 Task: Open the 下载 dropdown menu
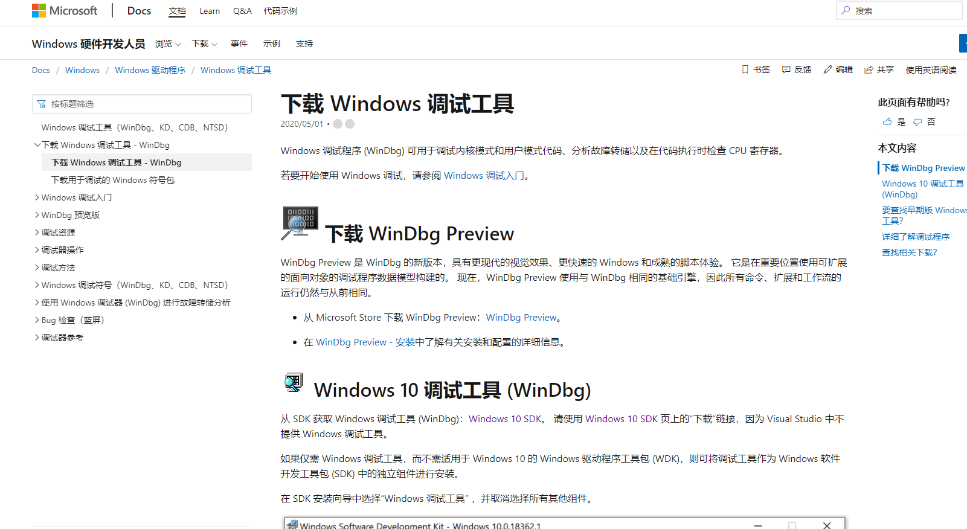click(204, 43)
